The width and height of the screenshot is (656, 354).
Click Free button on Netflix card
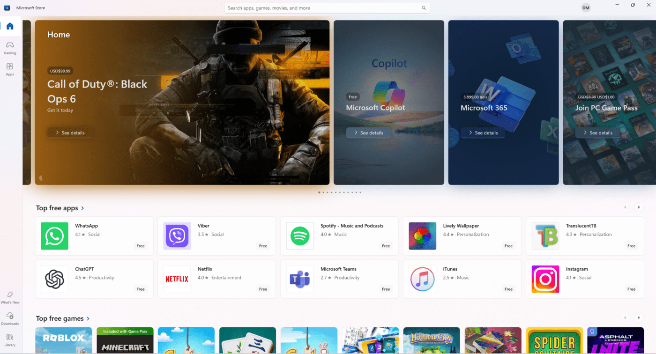coord(263,289)
